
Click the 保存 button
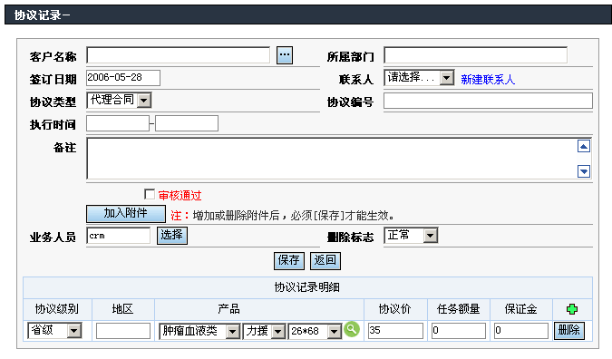(289, 260)
